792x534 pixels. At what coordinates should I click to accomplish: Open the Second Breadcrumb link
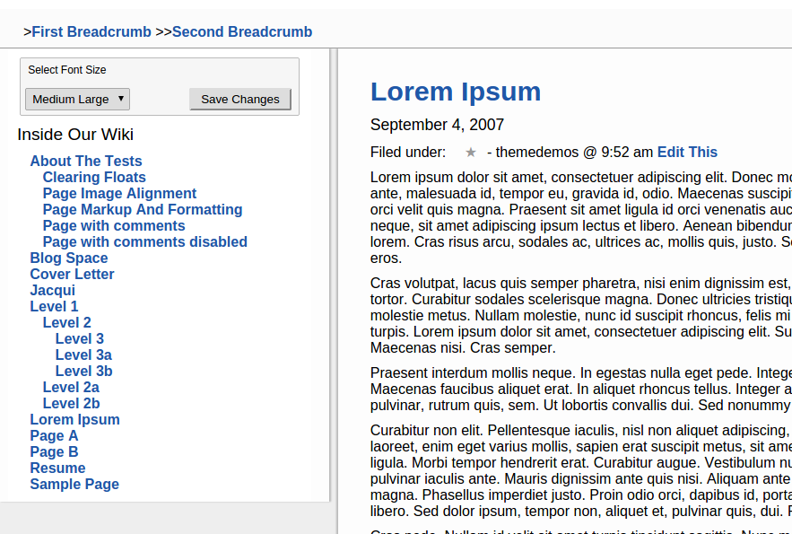pyautogui.click(x=242, y=32)
